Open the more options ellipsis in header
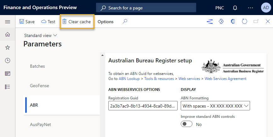This screenshot has height=137, width=273. coord(250,8)
